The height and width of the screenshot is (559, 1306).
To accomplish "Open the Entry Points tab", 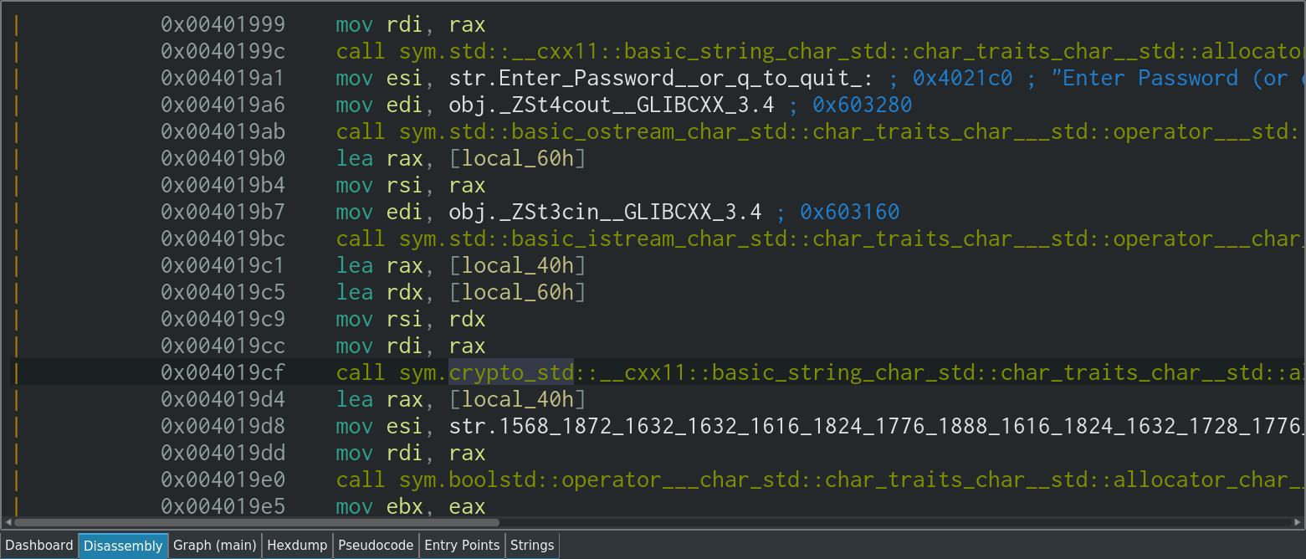I will pyautogui.click(x=462, y=546).
